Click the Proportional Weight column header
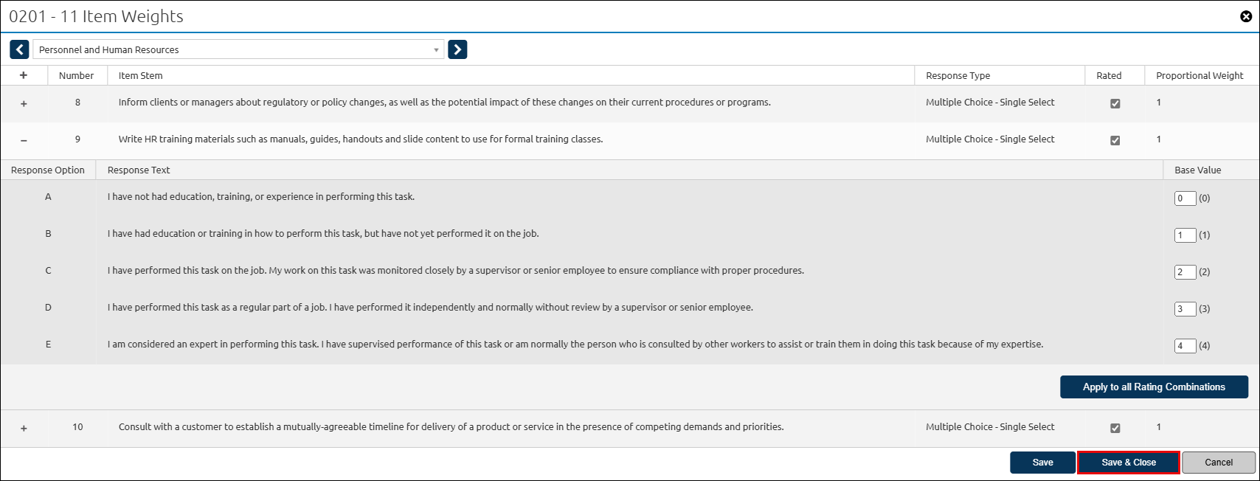 1200,75
